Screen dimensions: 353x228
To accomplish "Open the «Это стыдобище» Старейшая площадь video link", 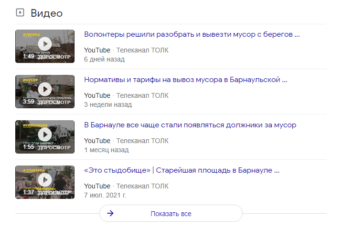I will (x=182, y=170).
